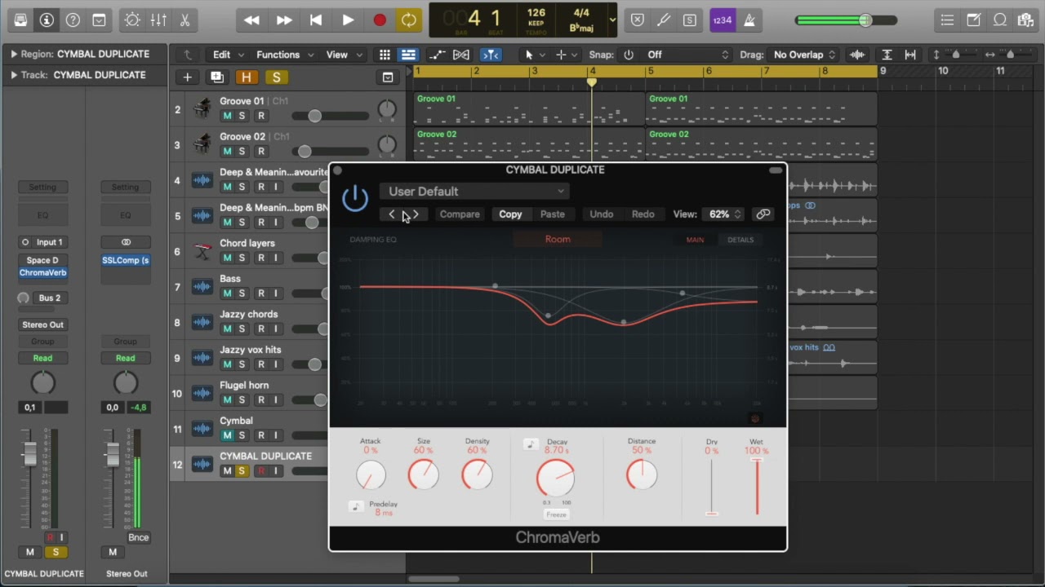Toggle the waveform zoom icon
This screenshot has height=587, width=1045.
857,55
